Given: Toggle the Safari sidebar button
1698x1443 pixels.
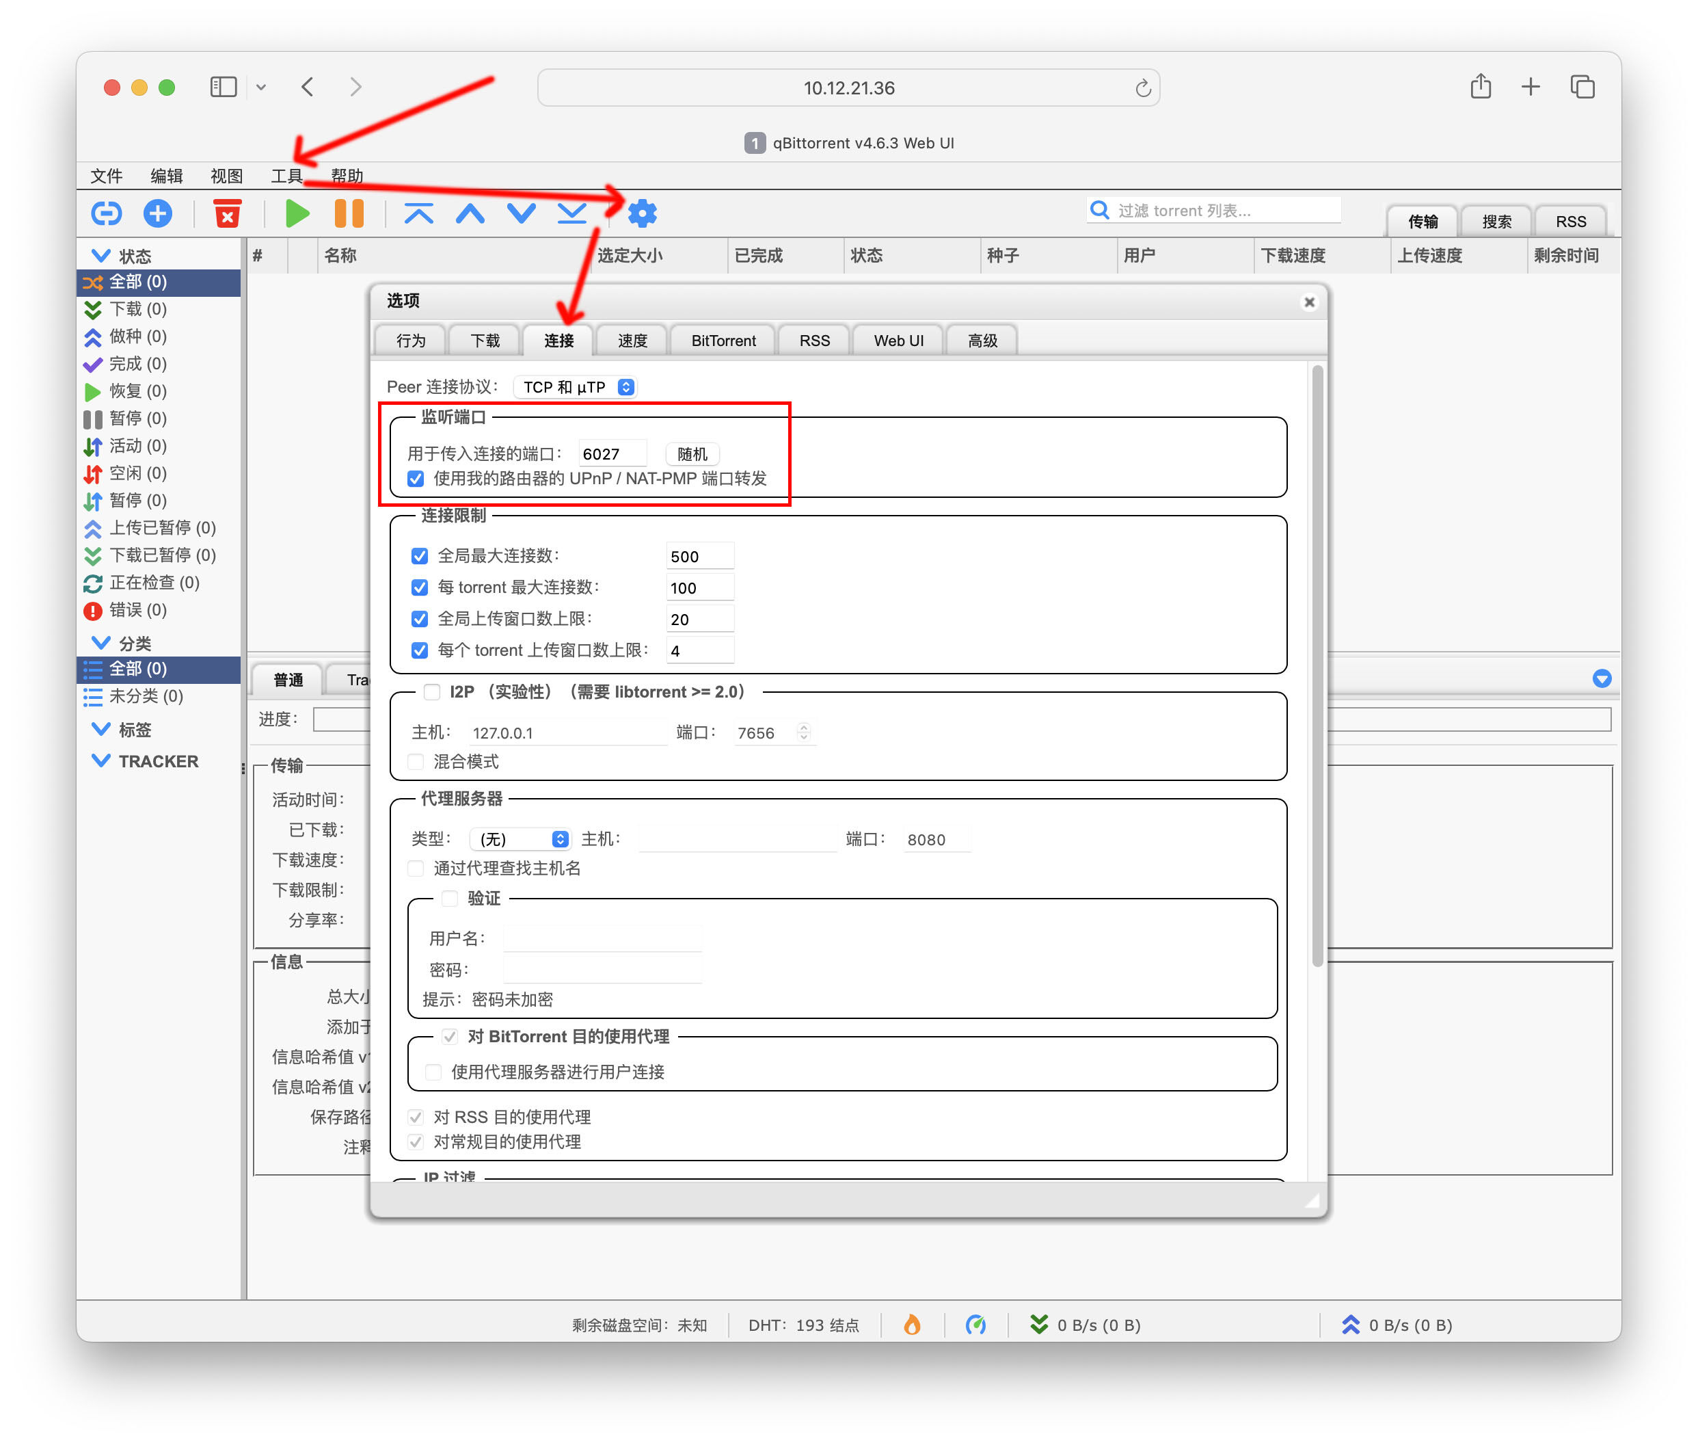Looking at the screenshot, I should coord(223,87).
